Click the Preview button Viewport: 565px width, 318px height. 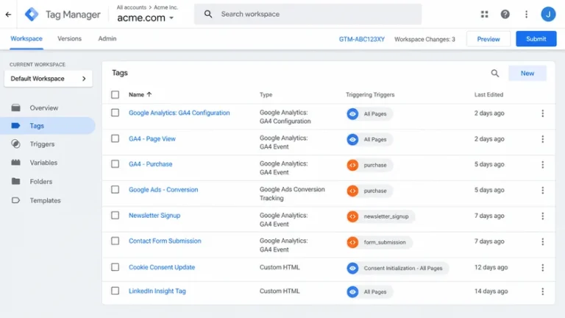point(488,39)
